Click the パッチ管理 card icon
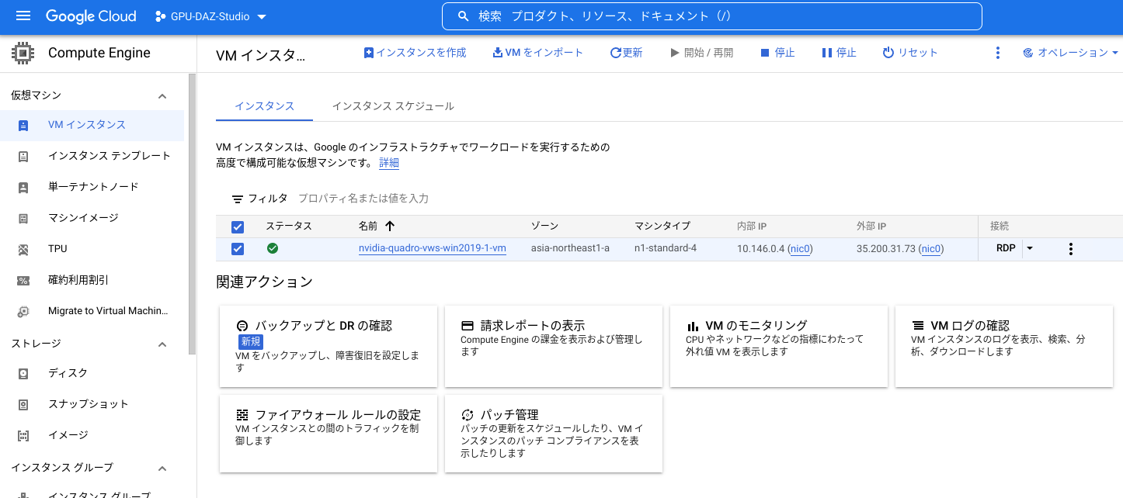 coord(468,415)
